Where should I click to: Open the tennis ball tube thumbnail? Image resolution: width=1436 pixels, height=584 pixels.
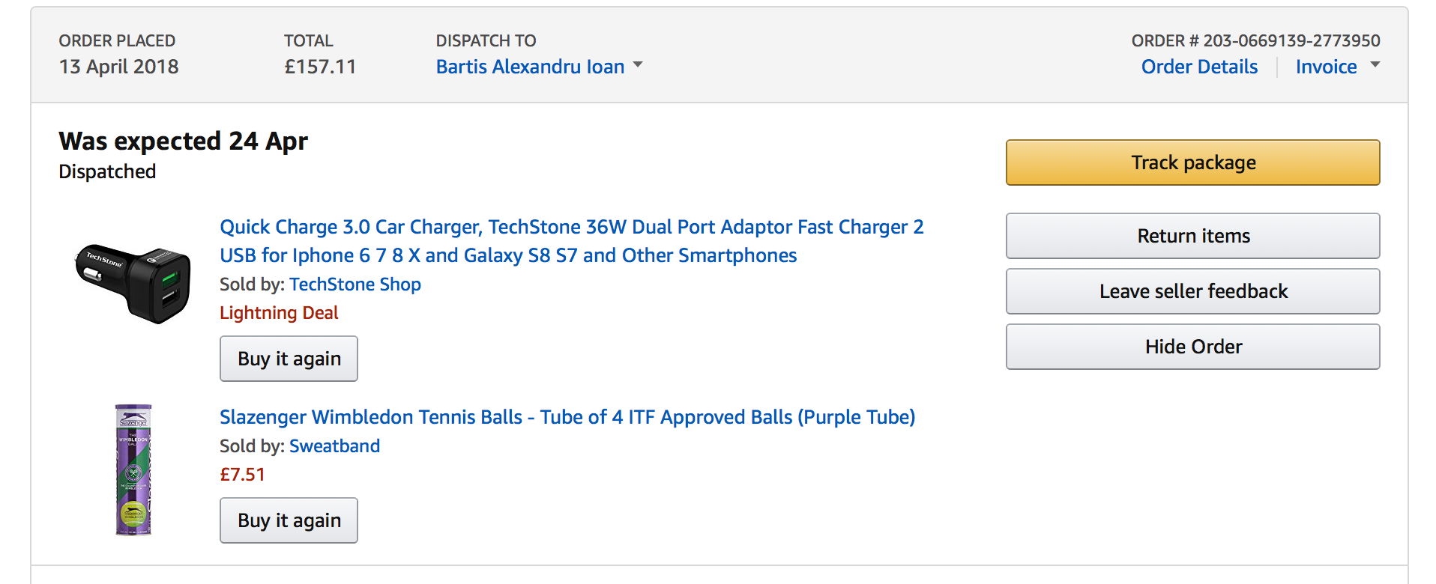pos(133,470)
